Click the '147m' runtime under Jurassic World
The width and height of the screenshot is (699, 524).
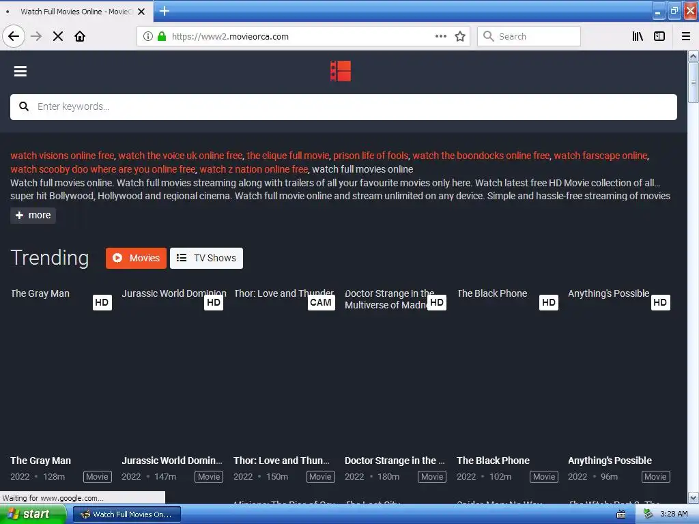pyautogui.click(x=165, y=477)
